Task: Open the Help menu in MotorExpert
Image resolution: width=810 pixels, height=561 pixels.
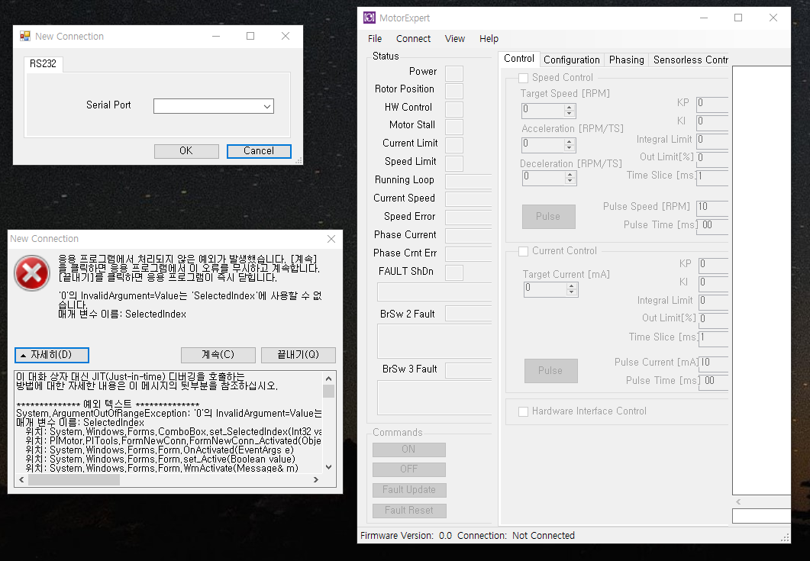Action: (489, 39)
